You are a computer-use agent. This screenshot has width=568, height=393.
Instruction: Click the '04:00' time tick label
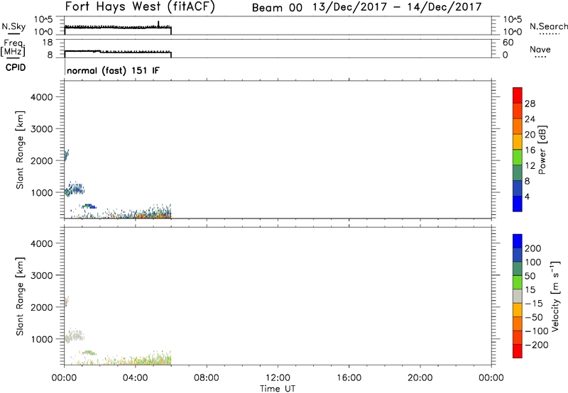tap(135, 378)
